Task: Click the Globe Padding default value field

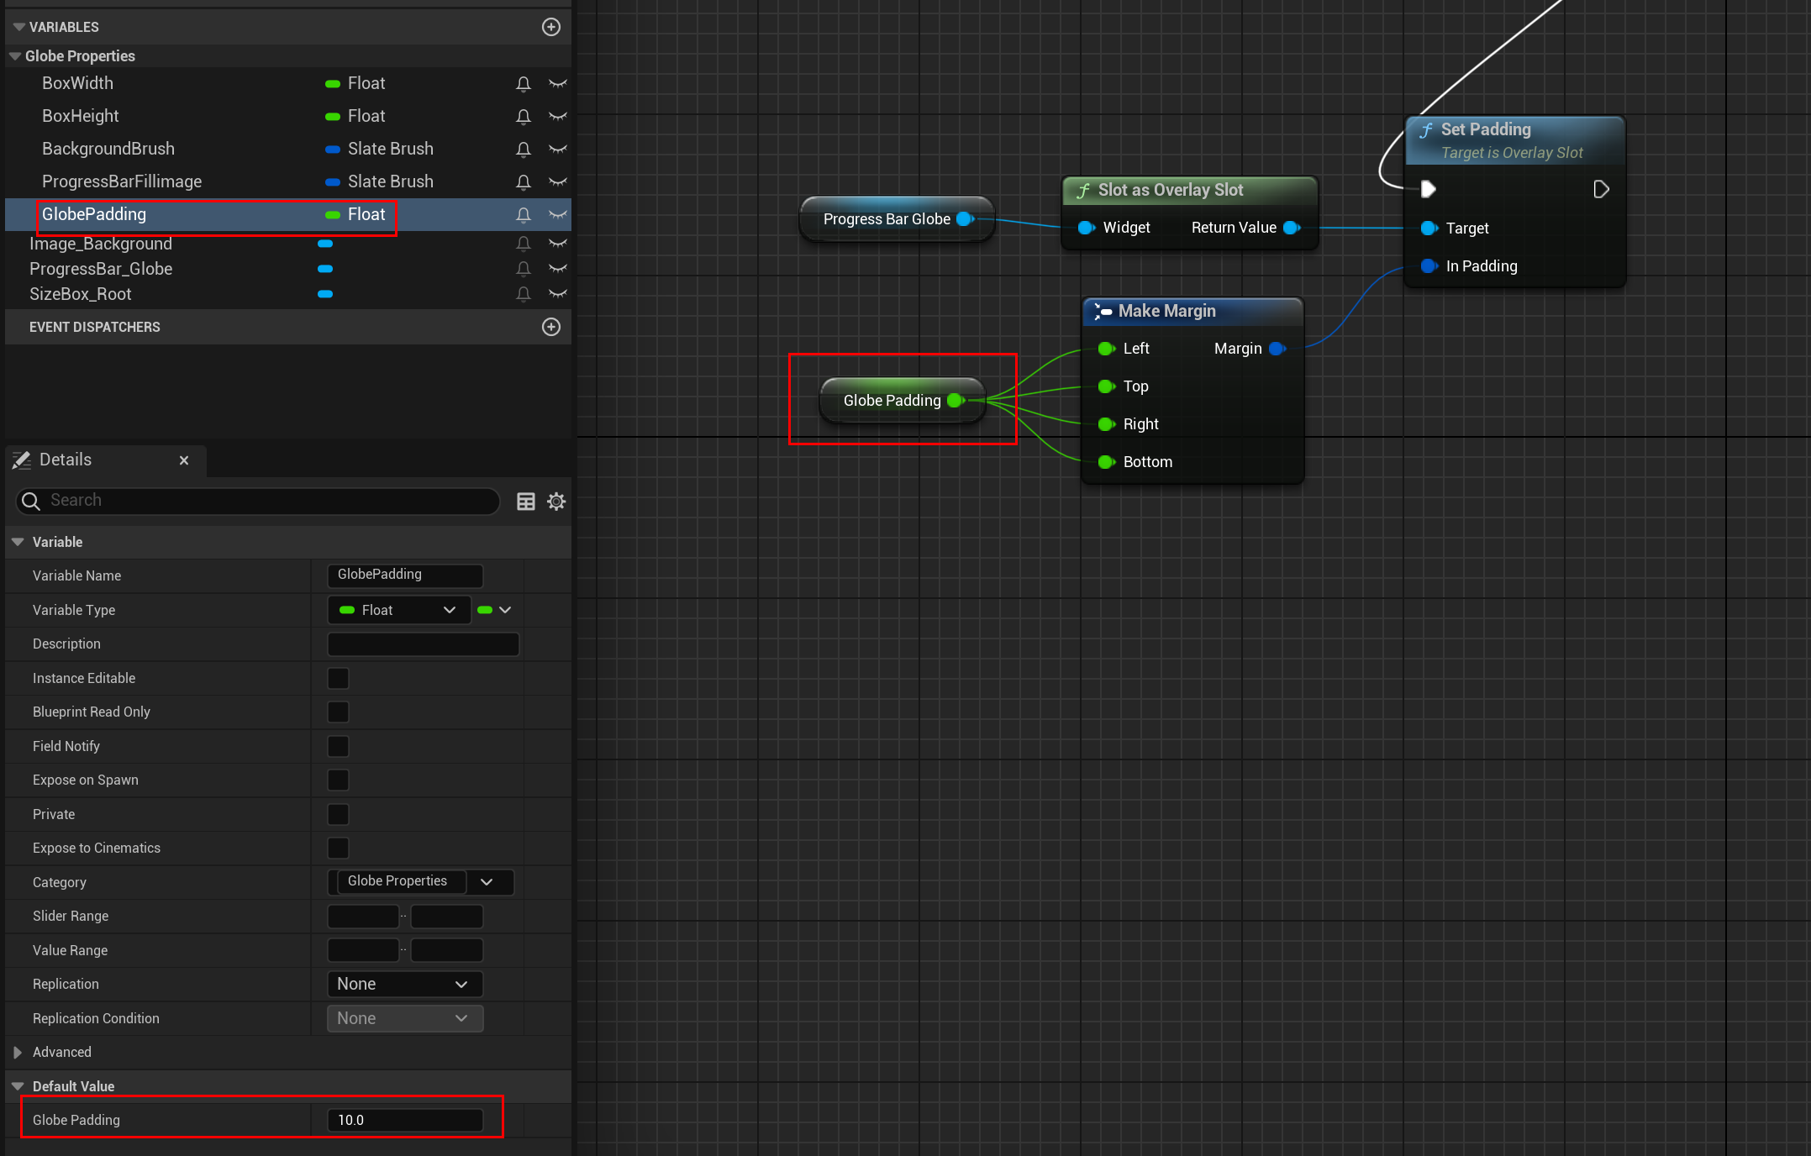Action: (x=405, y=1120)
